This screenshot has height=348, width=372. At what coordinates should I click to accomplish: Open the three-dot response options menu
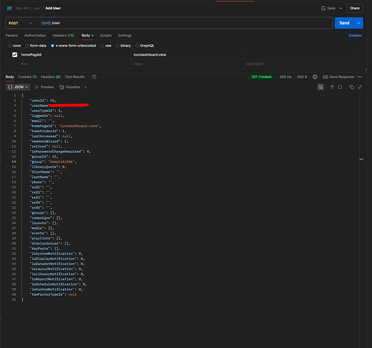[x=359, y=77]
